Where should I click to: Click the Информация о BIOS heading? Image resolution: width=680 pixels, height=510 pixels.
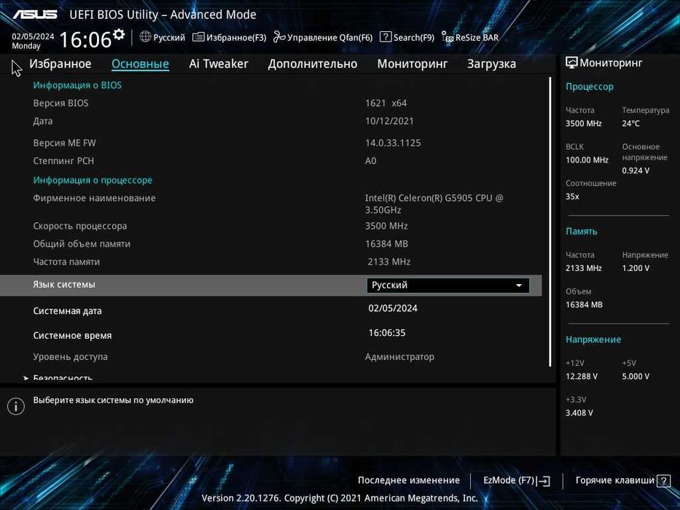pos(77,85)
